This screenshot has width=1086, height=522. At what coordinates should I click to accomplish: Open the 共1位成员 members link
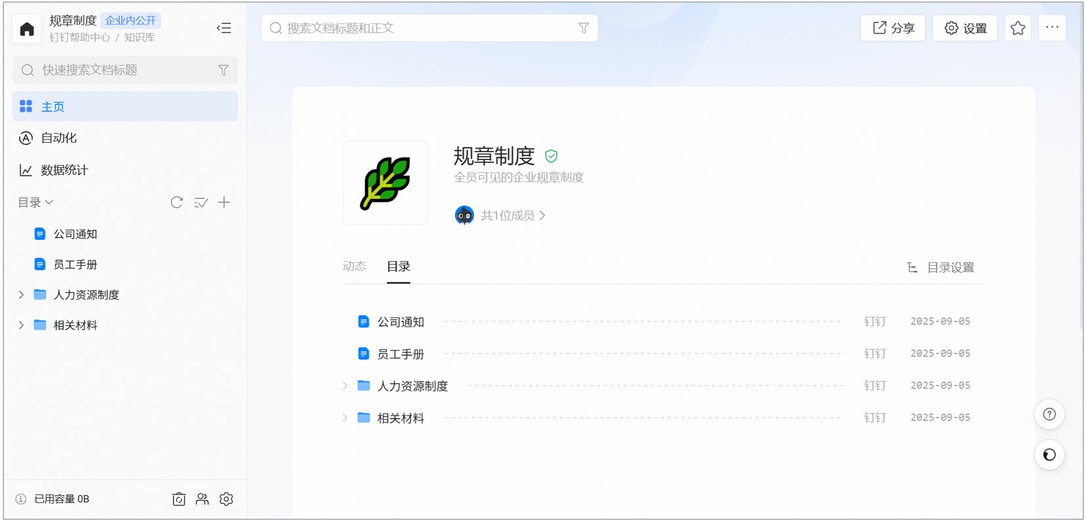(x=513, y=215)
